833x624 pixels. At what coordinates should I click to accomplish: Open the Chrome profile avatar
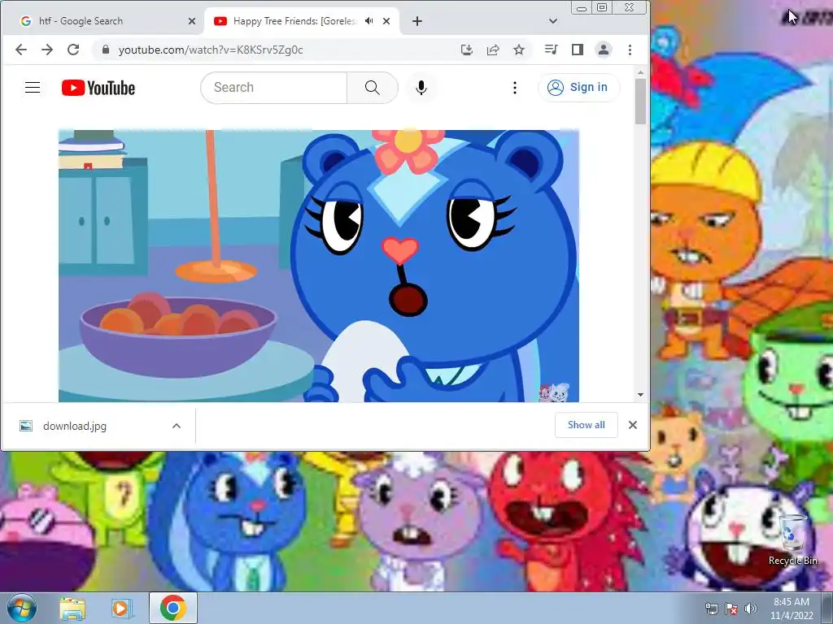pos(604,50)
